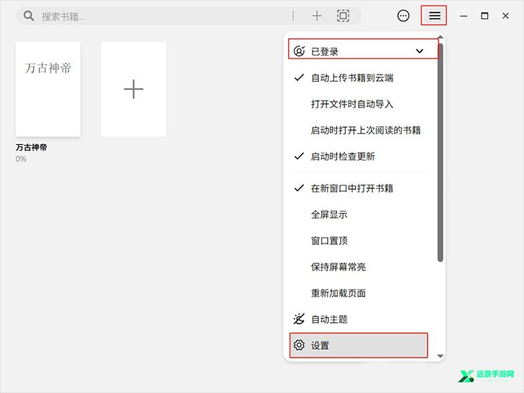Click the plus add-book icon in the search bar
Viewport: 524px width, 393px height.
316,16
